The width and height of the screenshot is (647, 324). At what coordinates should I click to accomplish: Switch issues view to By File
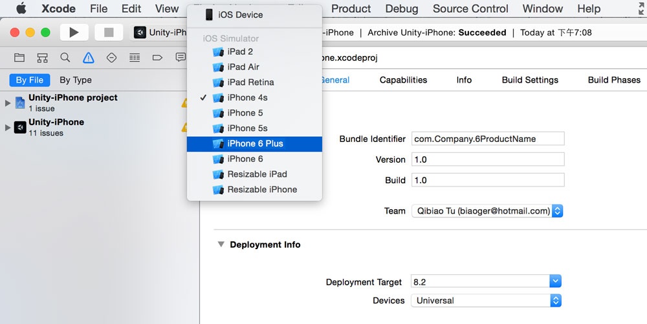[x=30, y=80]
